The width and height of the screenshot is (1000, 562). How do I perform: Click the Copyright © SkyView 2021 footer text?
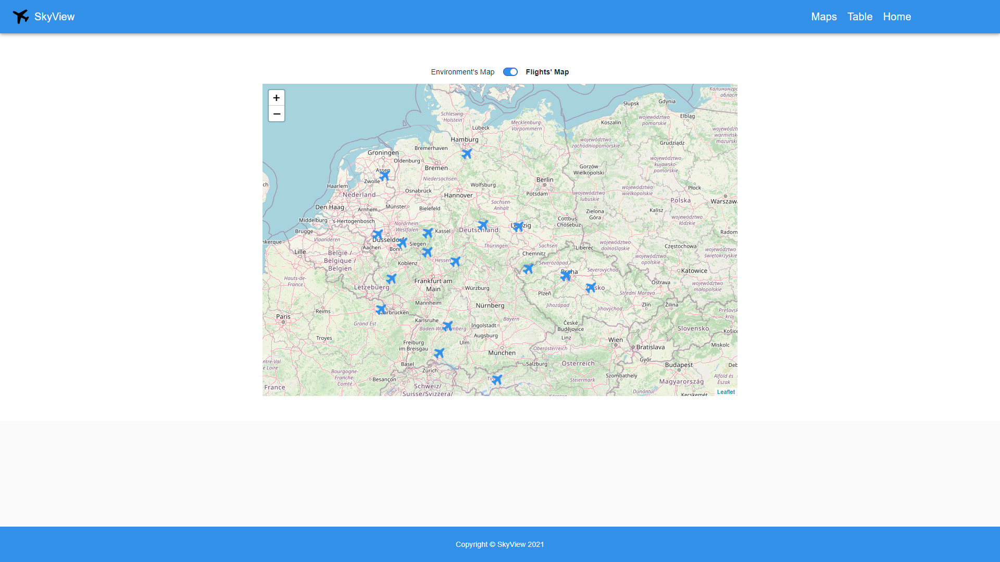click(500, 544)
